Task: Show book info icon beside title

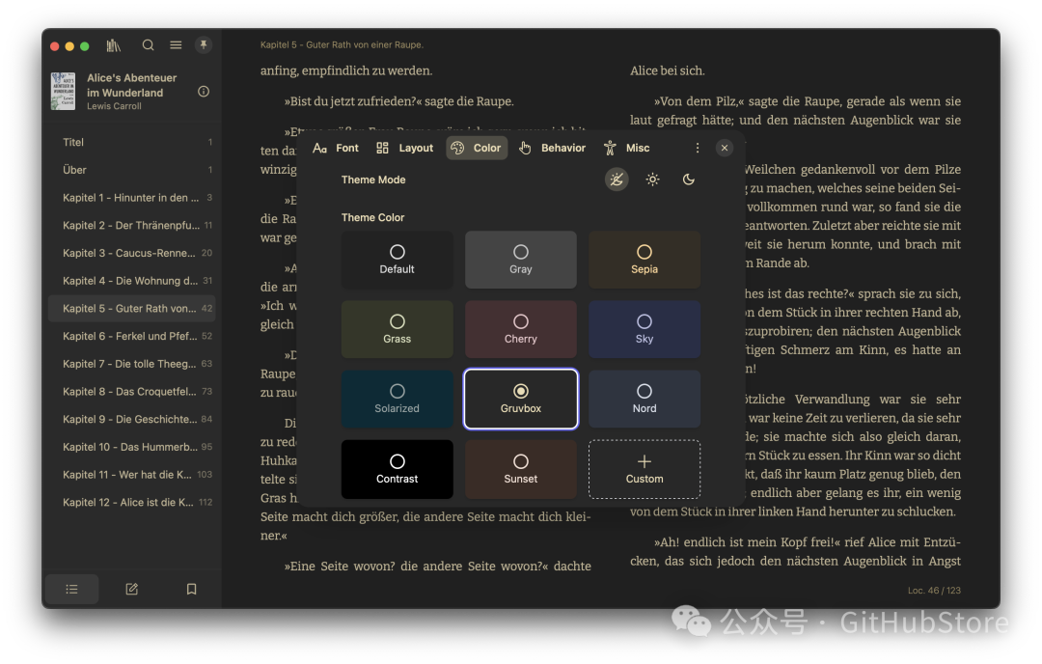Action: click(x=204, y=92)
